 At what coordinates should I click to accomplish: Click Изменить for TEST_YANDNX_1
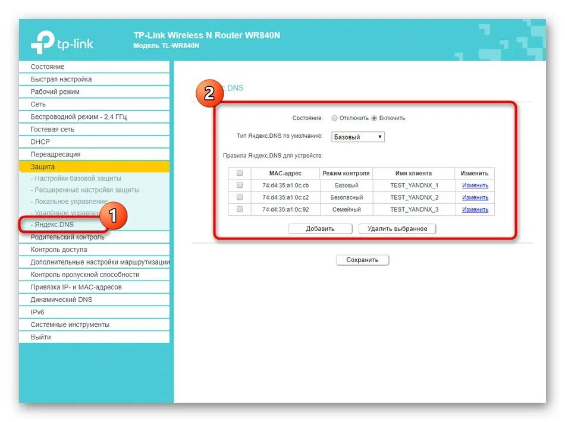click(x=475, y=185)
